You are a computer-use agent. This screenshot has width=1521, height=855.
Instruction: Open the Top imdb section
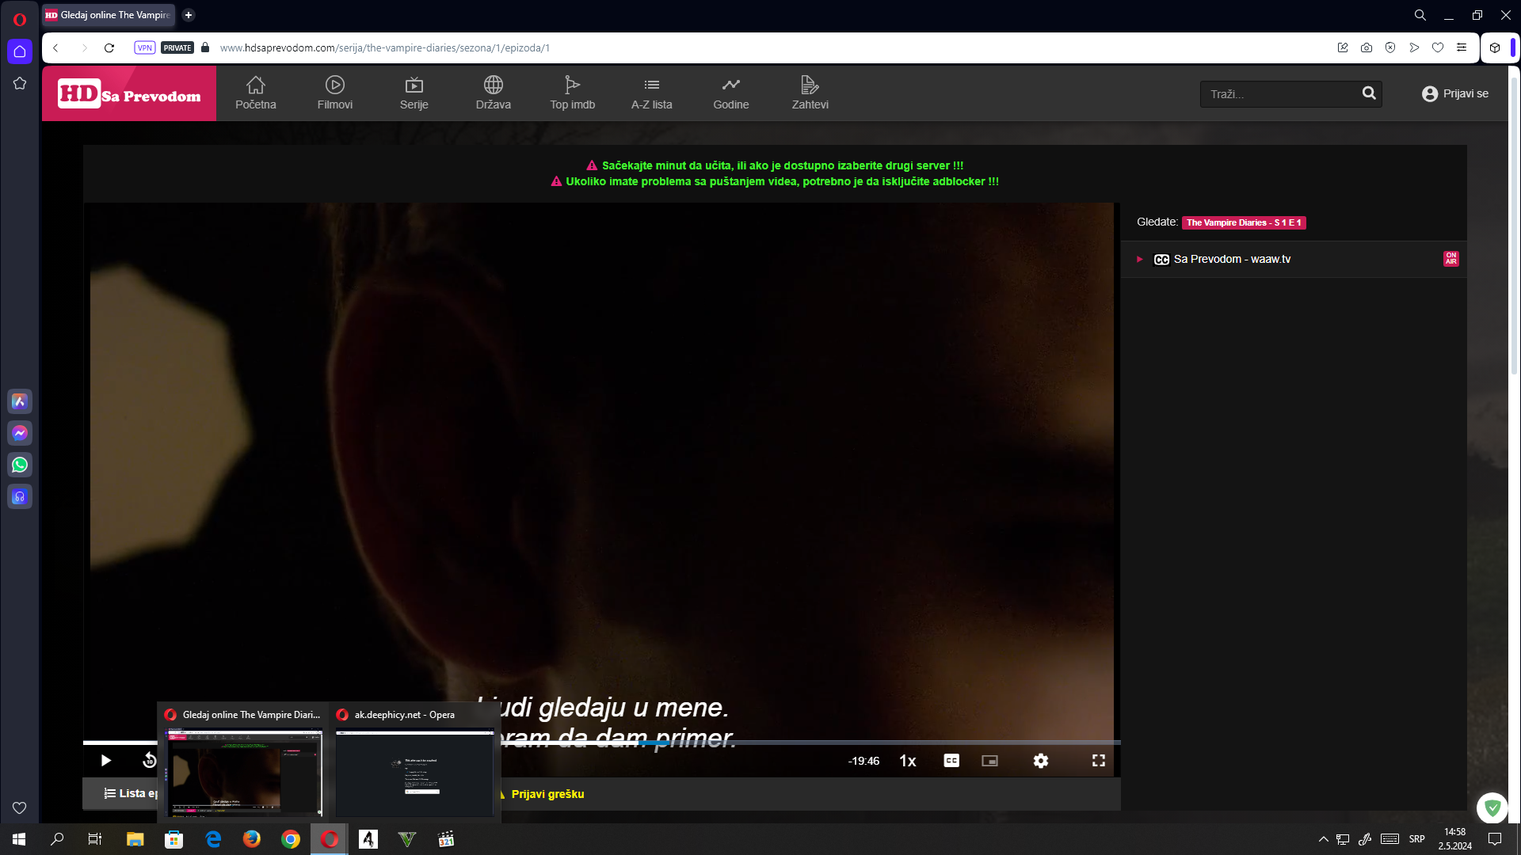572,93
